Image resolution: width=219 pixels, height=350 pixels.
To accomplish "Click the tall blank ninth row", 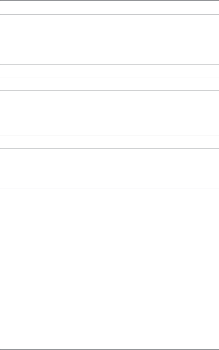I will tap(109, 214).
